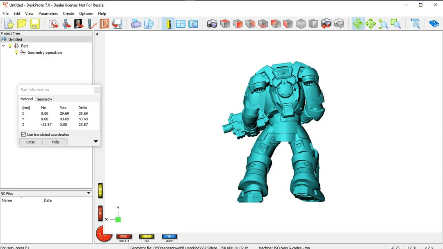Select the top view red-topped cube icon
Image resolution: width=443 pixels, height=249 pixels.
(x=225, y=24)
